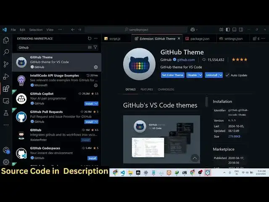Select the DETAILS tab
Screen dimensions: 269x202
[x=130, y=89]
